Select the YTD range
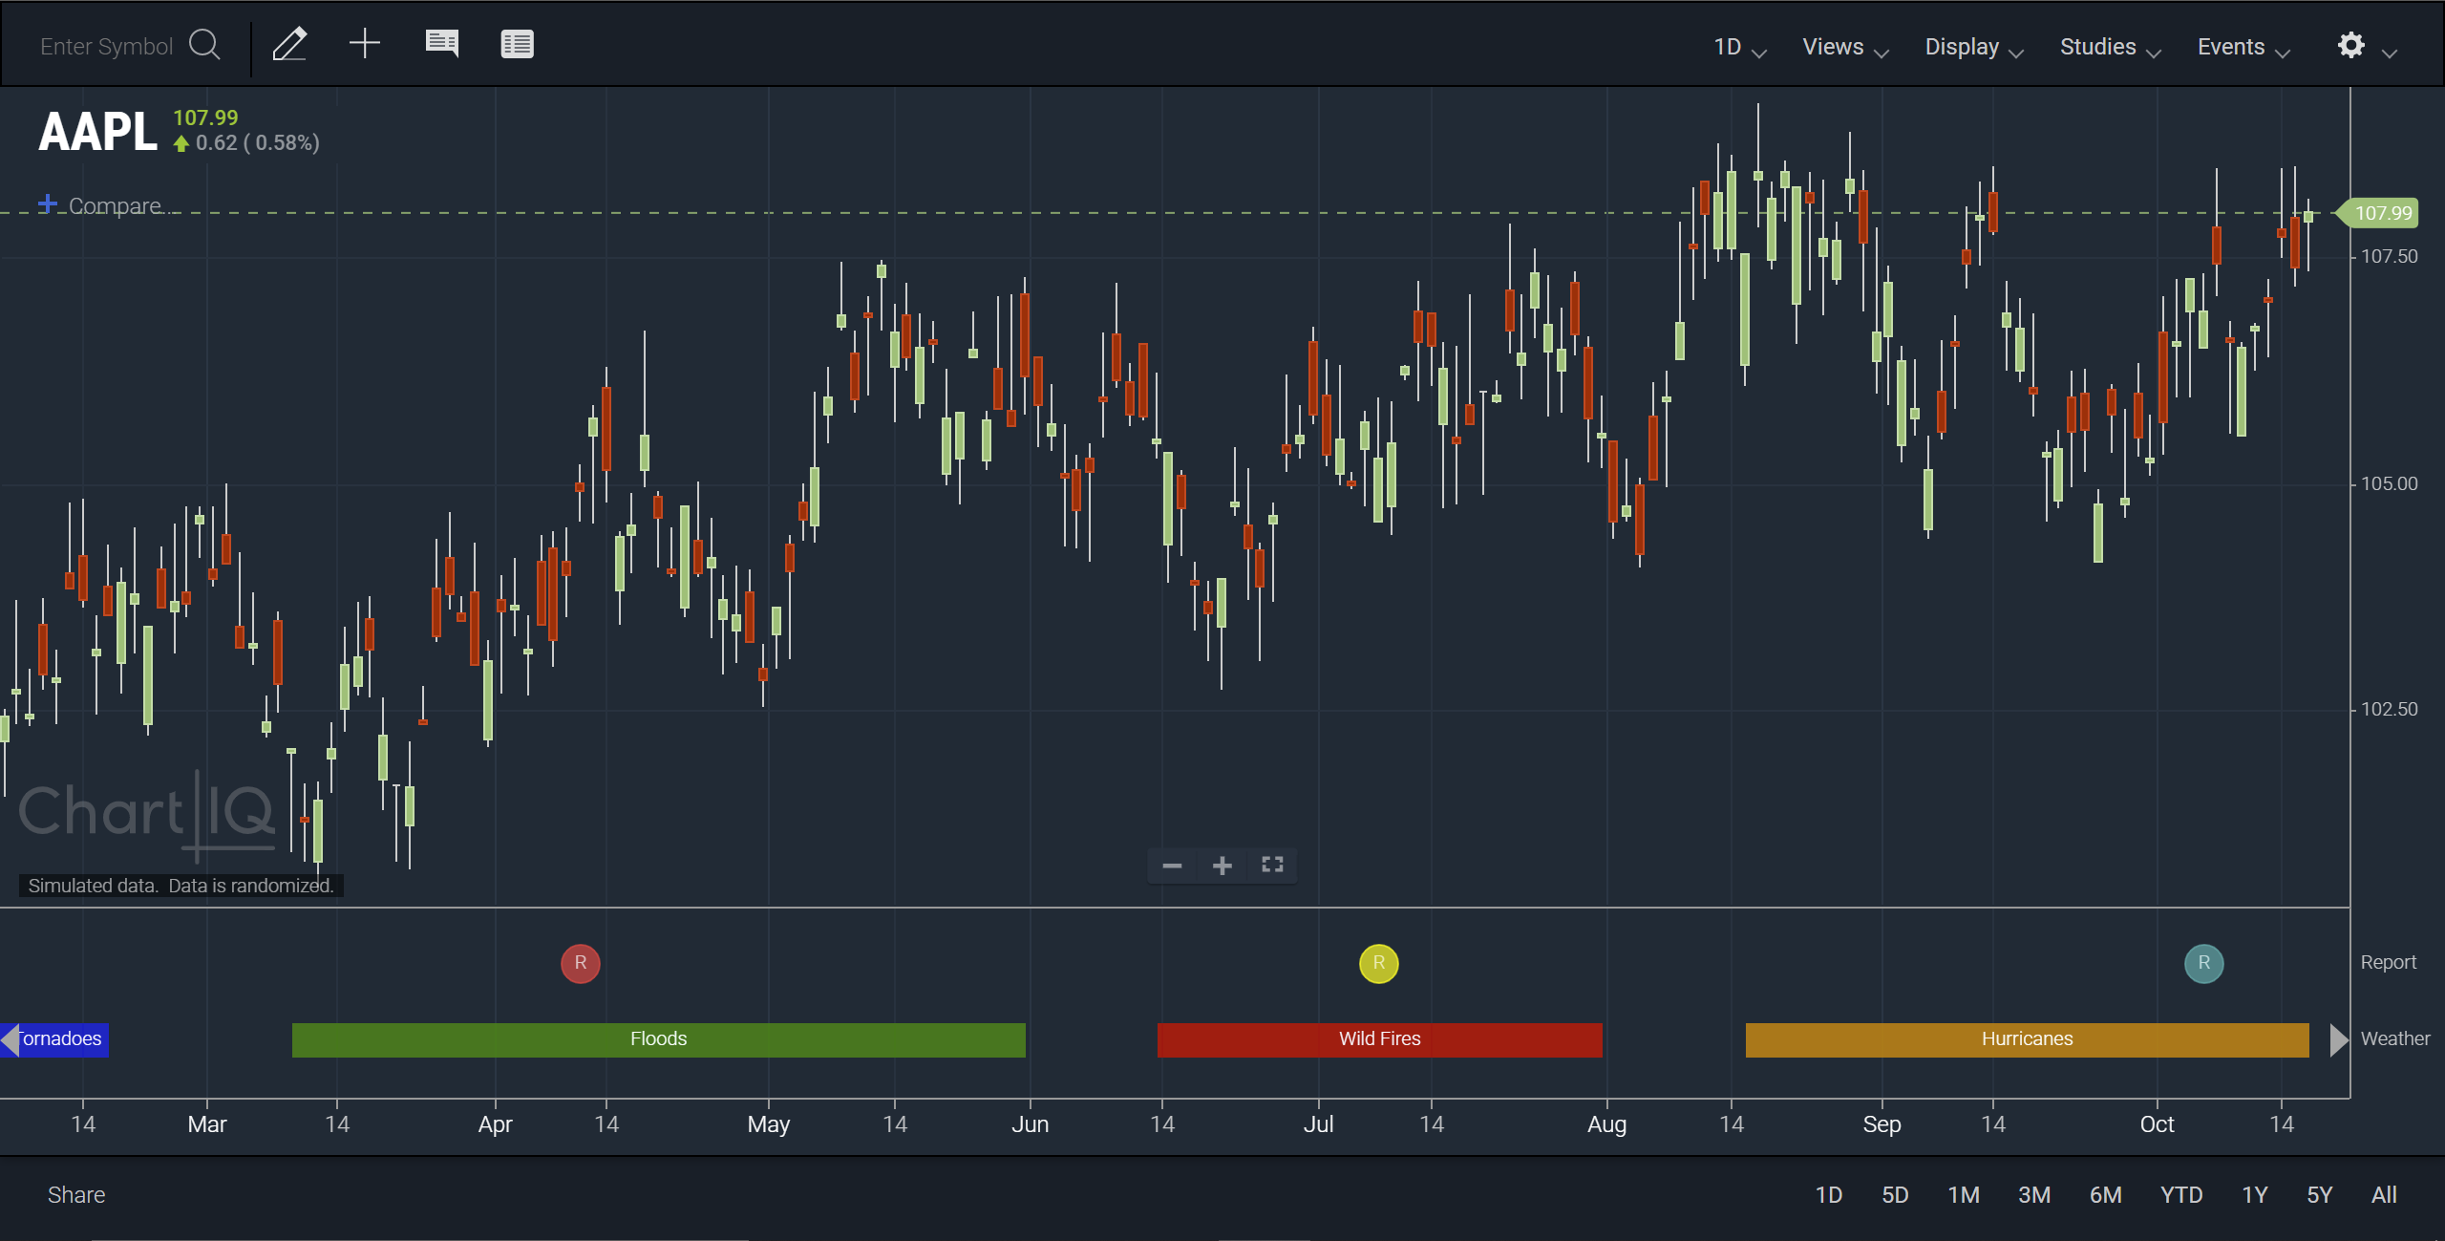The height and width of the screenshot is (1241, 2445). (2181, 1195)
